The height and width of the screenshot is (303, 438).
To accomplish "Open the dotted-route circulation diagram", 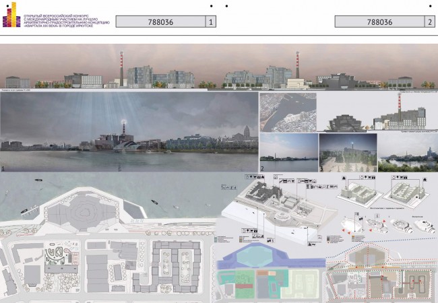I will [x=382, y=272].
